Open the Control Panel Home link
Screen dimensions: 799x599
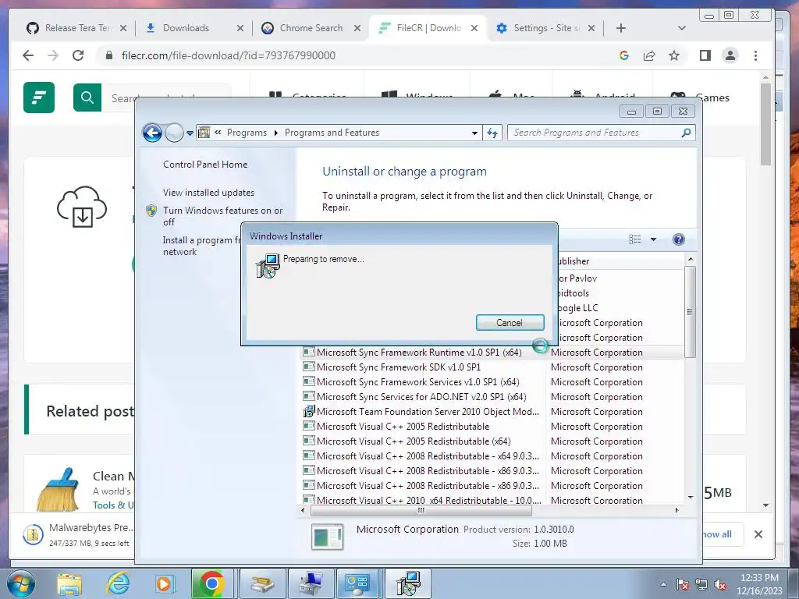coord(205,164)
